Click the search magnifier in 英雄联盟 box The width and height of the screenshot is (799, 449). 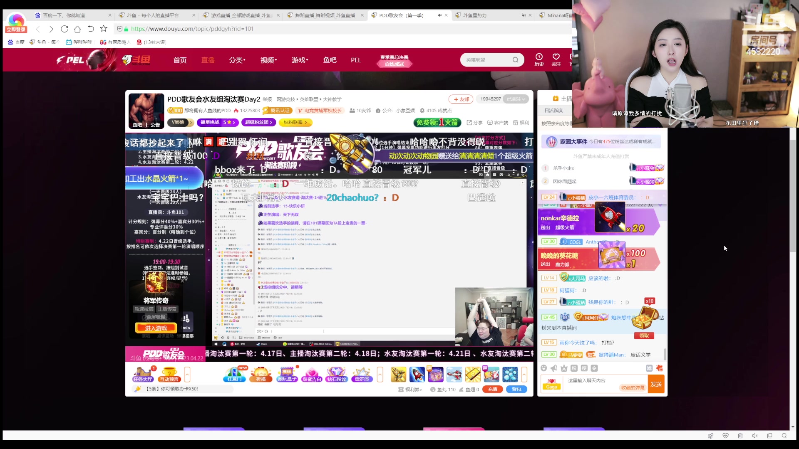coord(515,60)
